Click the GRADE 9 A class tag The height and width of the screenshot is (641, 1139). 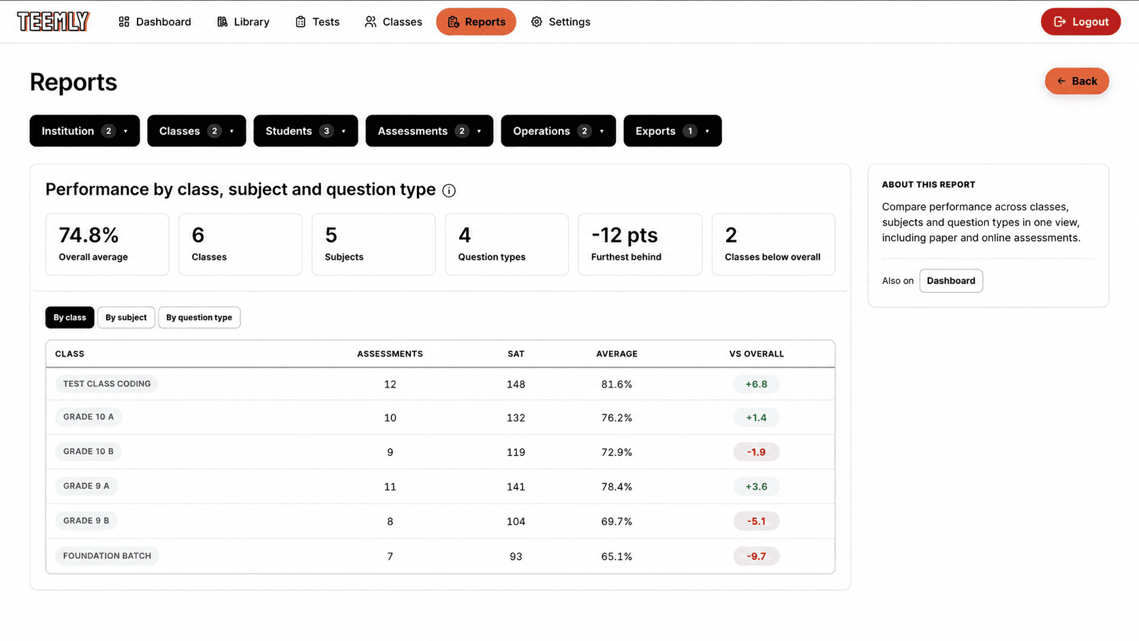87,486
